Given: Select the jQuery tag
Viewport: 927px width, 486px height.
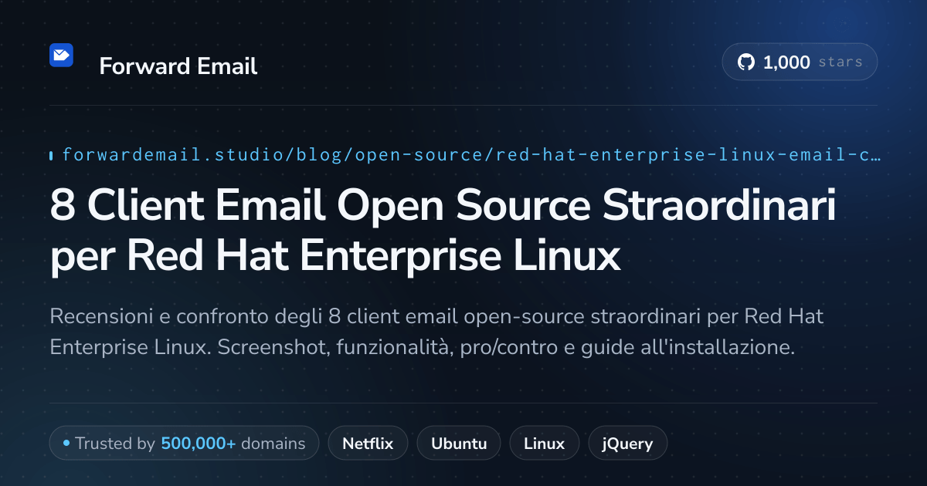Looking at the screenshot, I should coord(627,444).
